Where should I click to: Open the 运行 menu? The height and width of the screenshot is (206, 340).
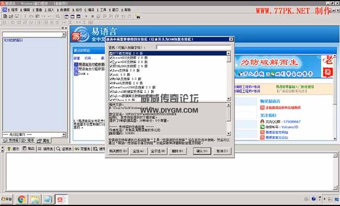pyautogui.click(x=77, y=10)
